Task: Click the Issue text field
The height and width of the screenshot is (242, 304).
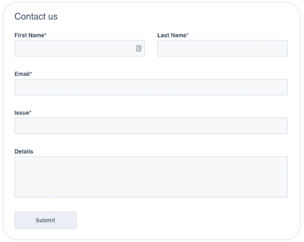Action: click(151, 126)
